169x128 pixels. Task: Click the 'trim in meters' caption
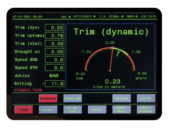109,87
